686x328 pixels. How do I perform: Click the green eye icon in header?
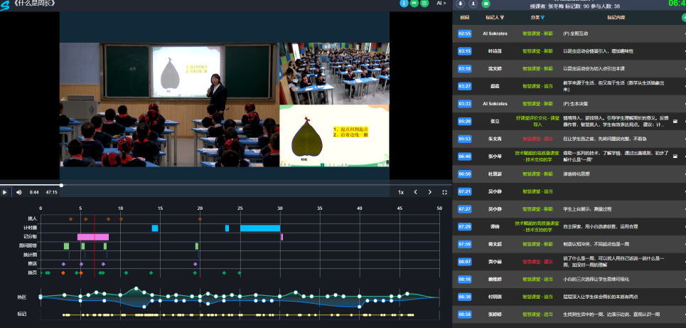[x=414, y=4]
